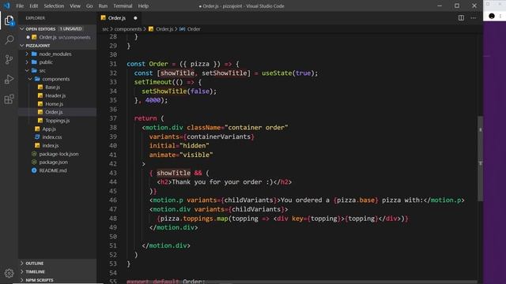Click the package.json file icon
Viewport: 506px width, 284px height.
[34, 162]
